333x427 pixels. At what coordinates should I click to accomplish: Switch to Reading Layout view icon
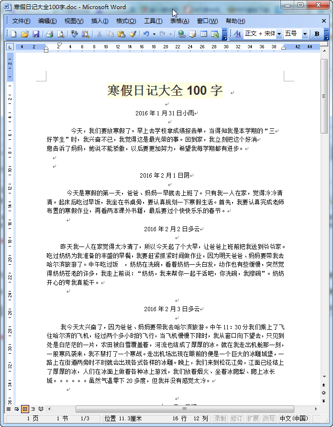41,409
